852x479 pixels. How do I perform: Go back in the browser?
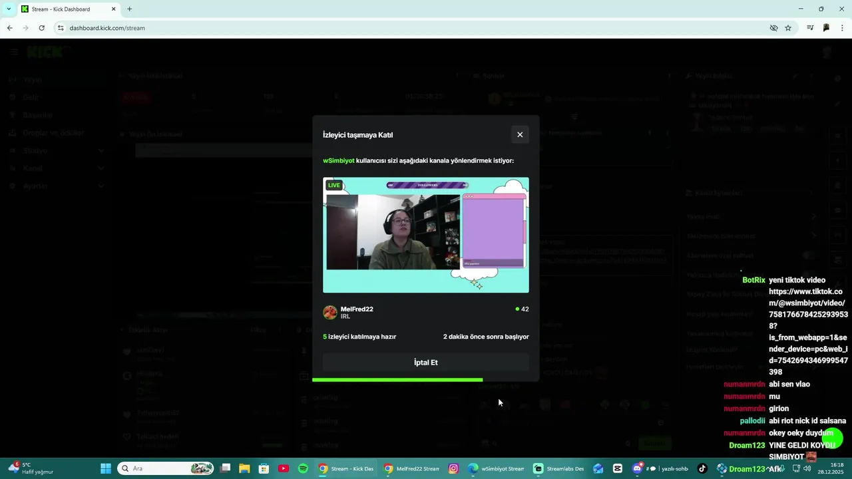pyautogui.click(x=9, y=28)
